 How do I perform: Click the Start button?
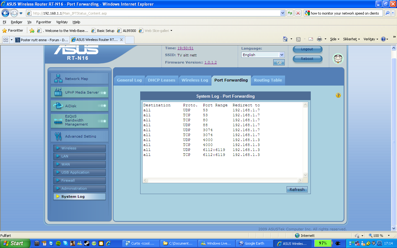[15, 243]
